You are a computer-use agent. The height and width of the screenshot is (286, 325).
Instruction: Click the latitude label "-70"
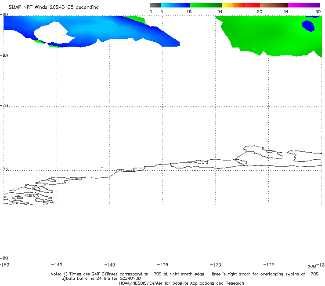4,106
